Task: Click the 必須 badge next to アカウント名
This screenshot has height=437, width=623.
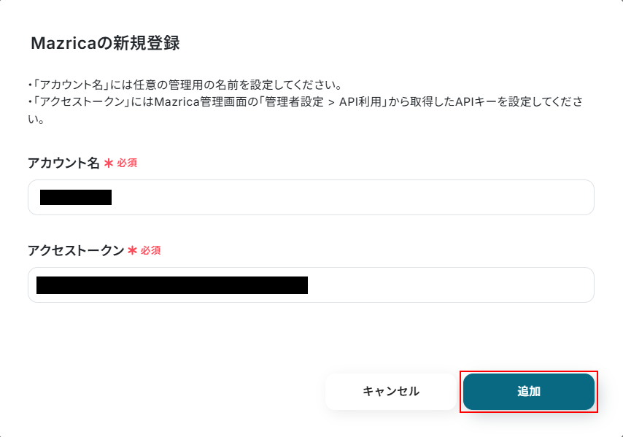Action: click(x=127, y=163)
